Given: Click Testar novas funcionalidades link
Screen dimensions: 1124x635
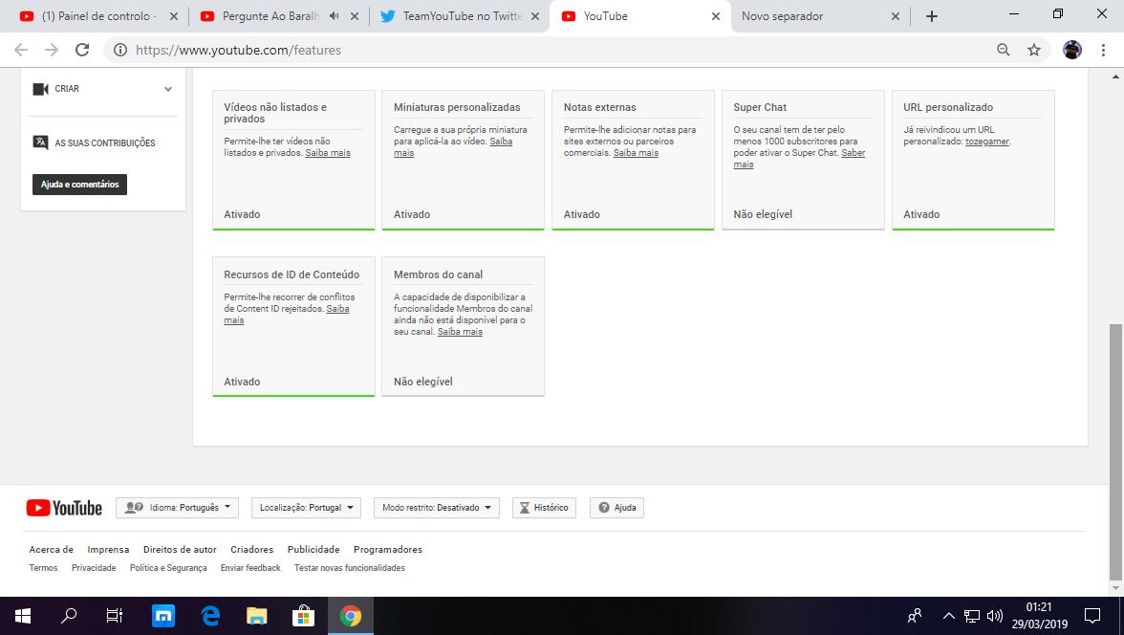Looking at the screenshot, I should coord(350,567).
